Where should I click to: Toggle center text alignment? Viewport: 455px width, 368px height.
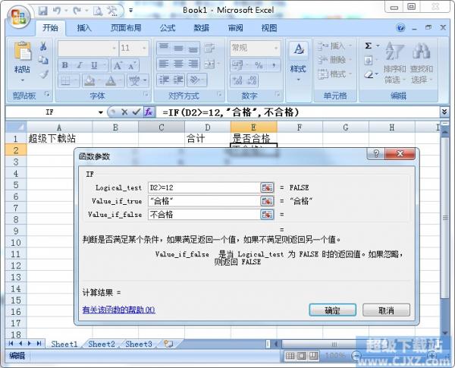pos(178,64)
